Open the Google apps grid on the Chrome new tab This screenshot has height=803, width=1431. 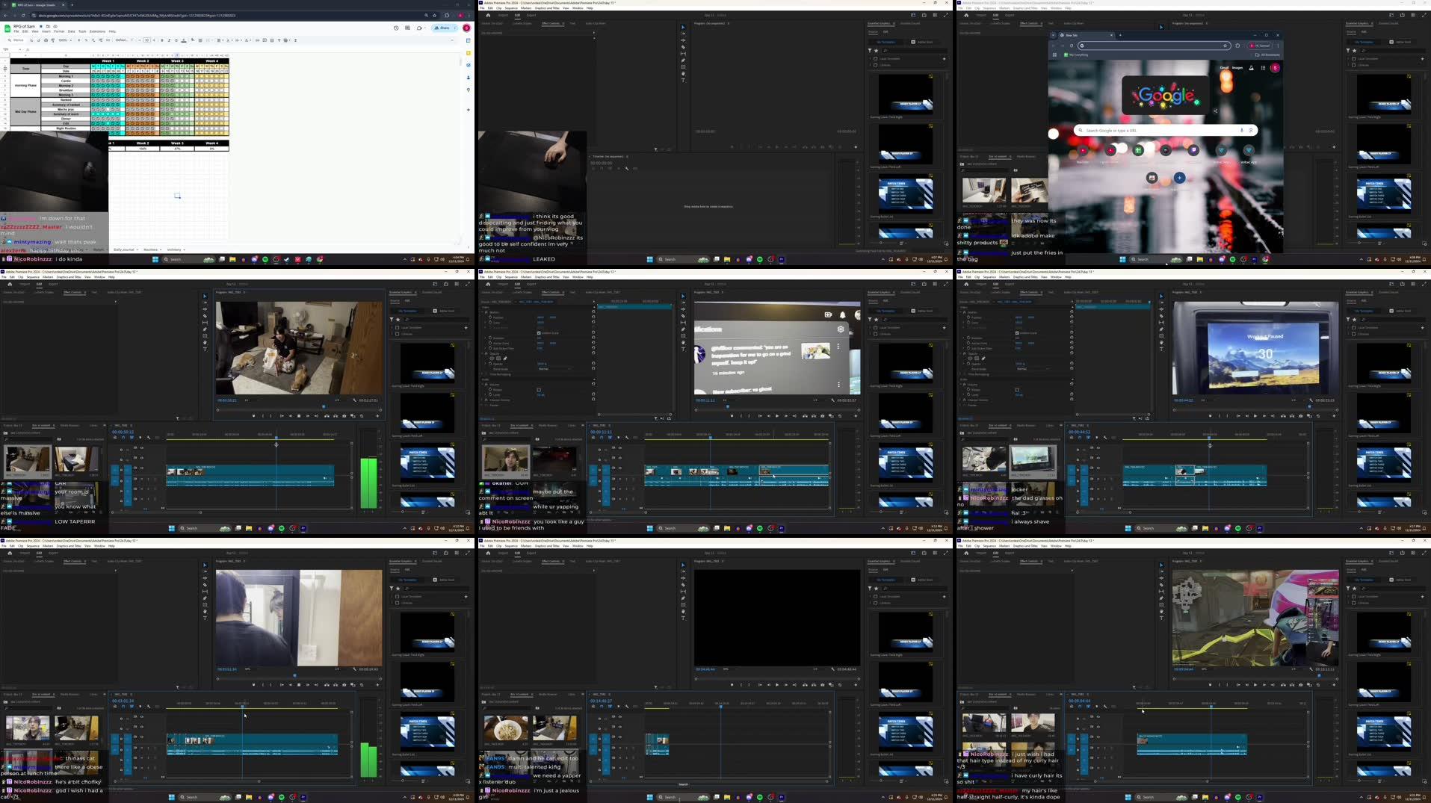[x=1263, y=67]
